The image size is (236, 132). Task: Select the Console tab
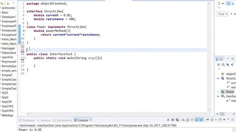[x=81, y=120]
